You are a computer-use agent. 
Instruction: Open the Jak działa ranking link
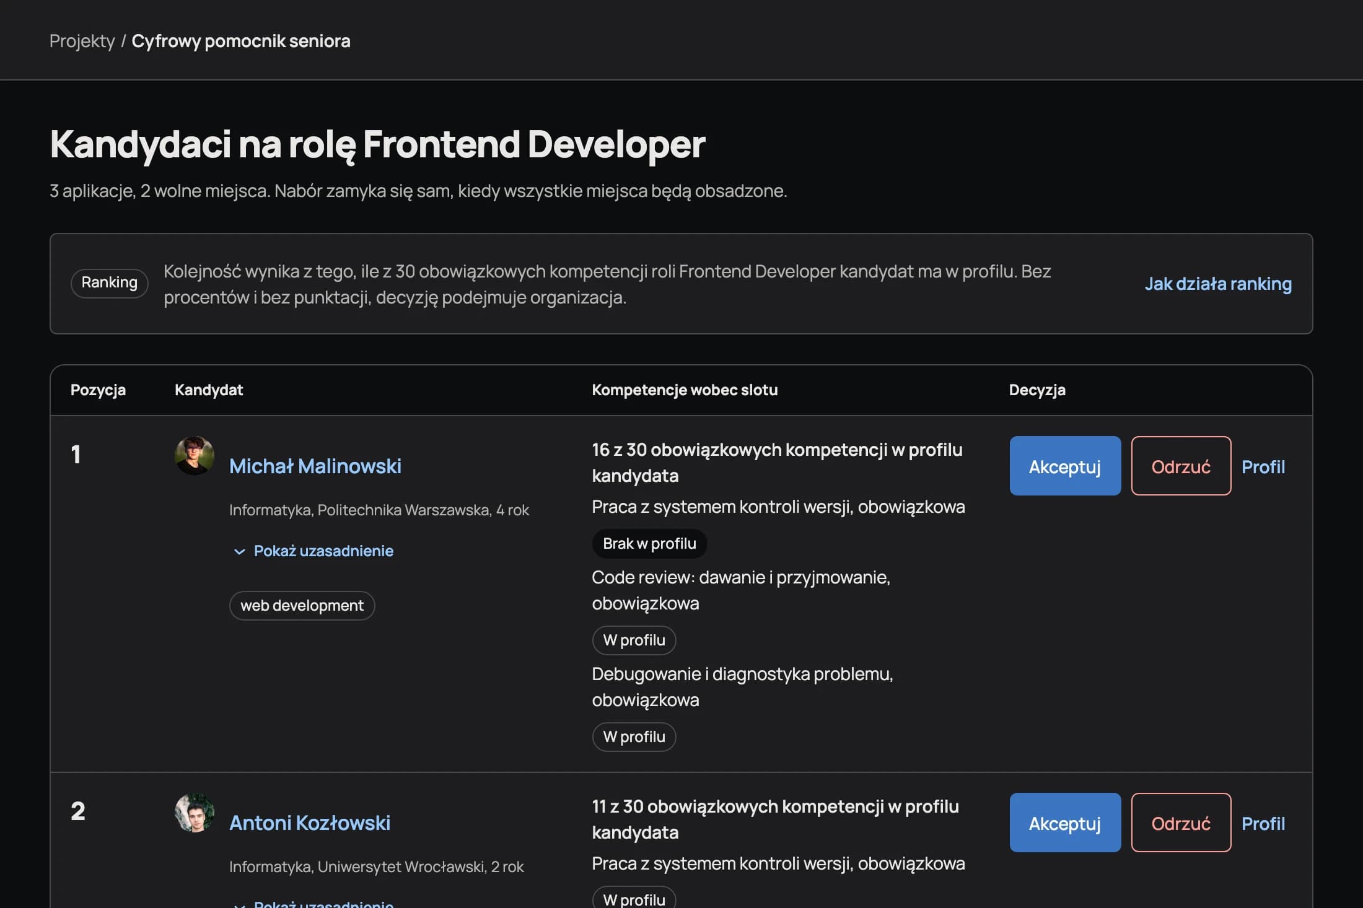(x=1218, y=284)
